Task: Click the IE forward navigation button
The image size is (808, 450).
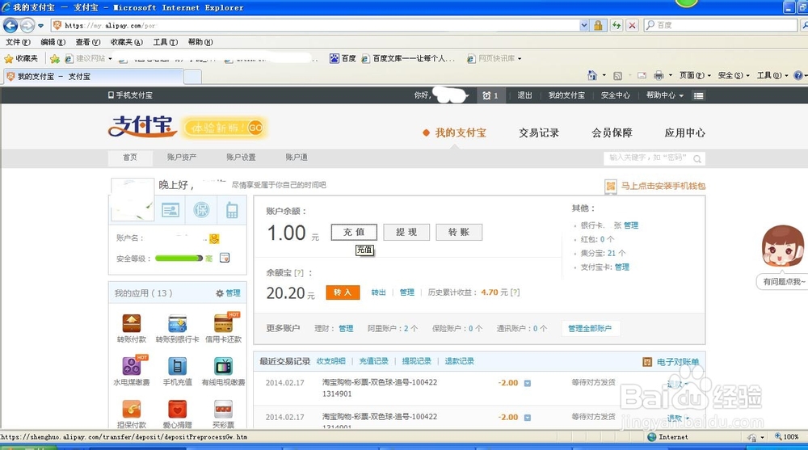Action: point(27,25)
